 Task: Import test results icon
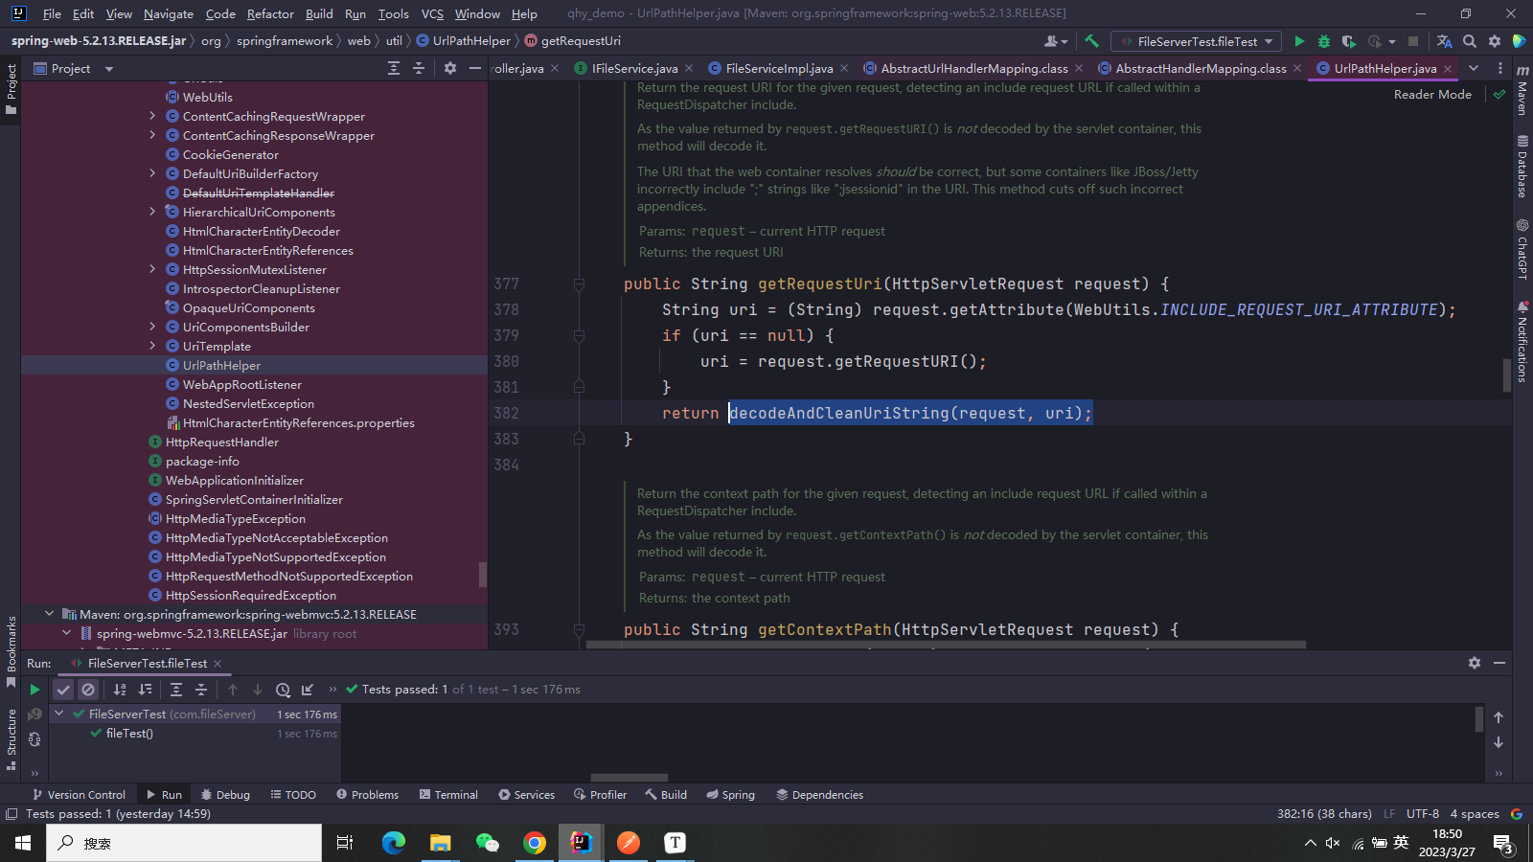[308, 690]
